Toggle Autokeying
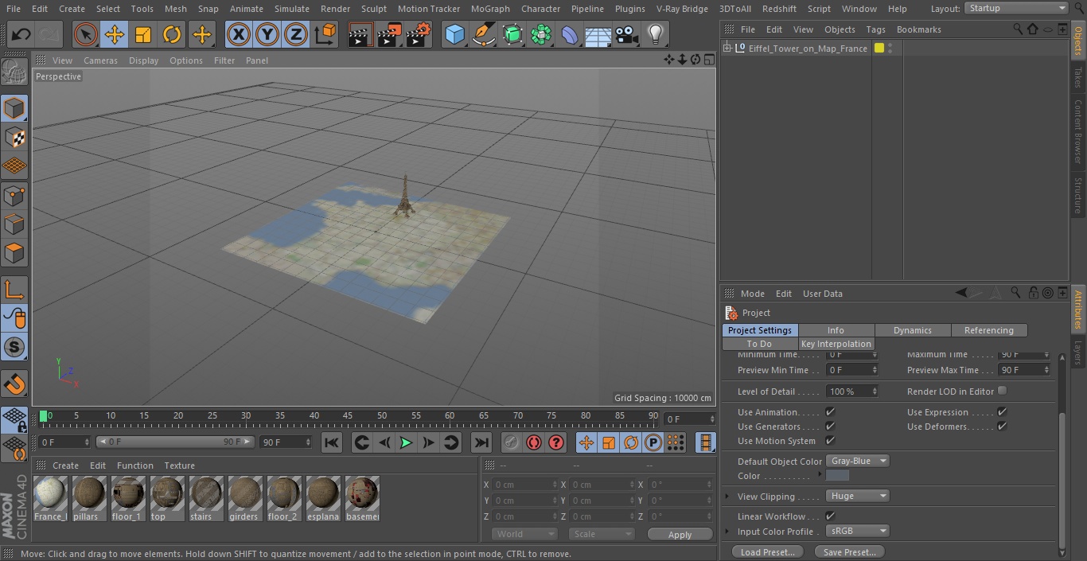 point(534,442)
